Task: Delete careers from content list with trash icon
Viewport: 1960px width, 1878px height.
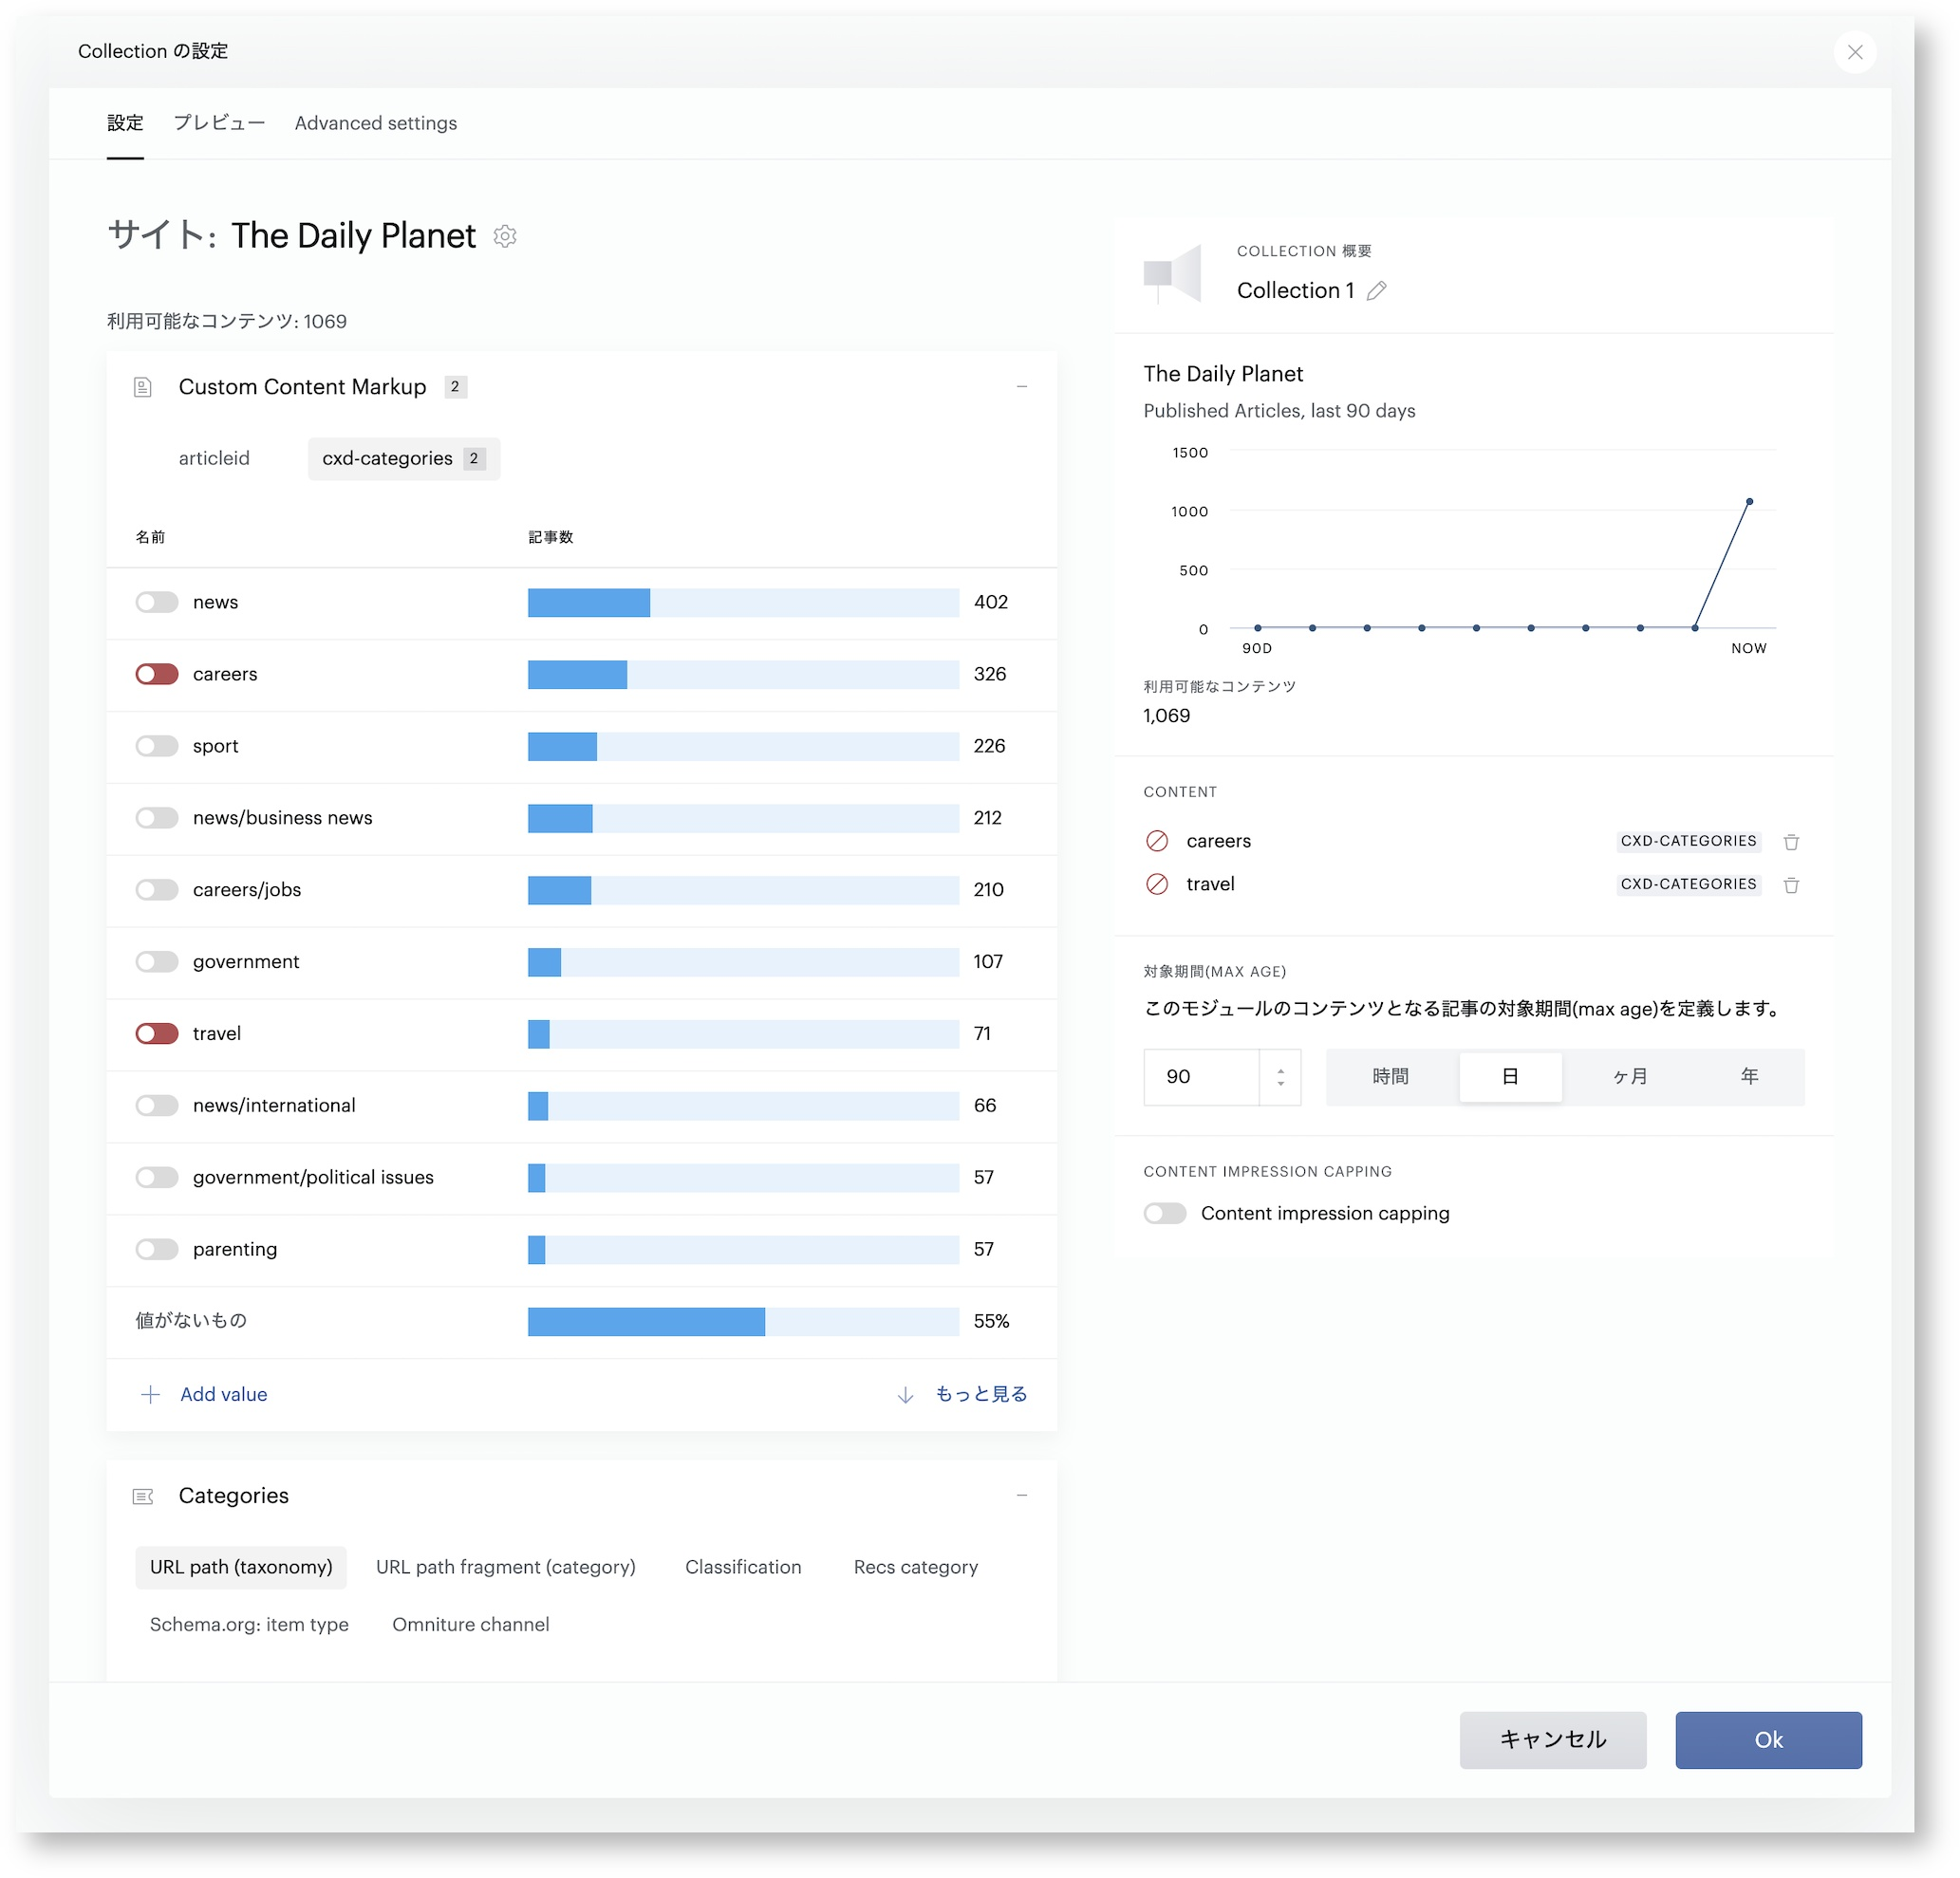Action: coord(1791,842)
